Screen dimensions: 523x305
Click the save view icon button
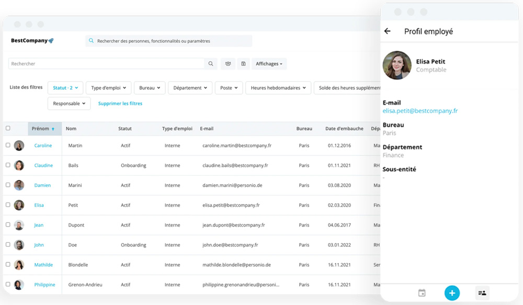[243, 64]
